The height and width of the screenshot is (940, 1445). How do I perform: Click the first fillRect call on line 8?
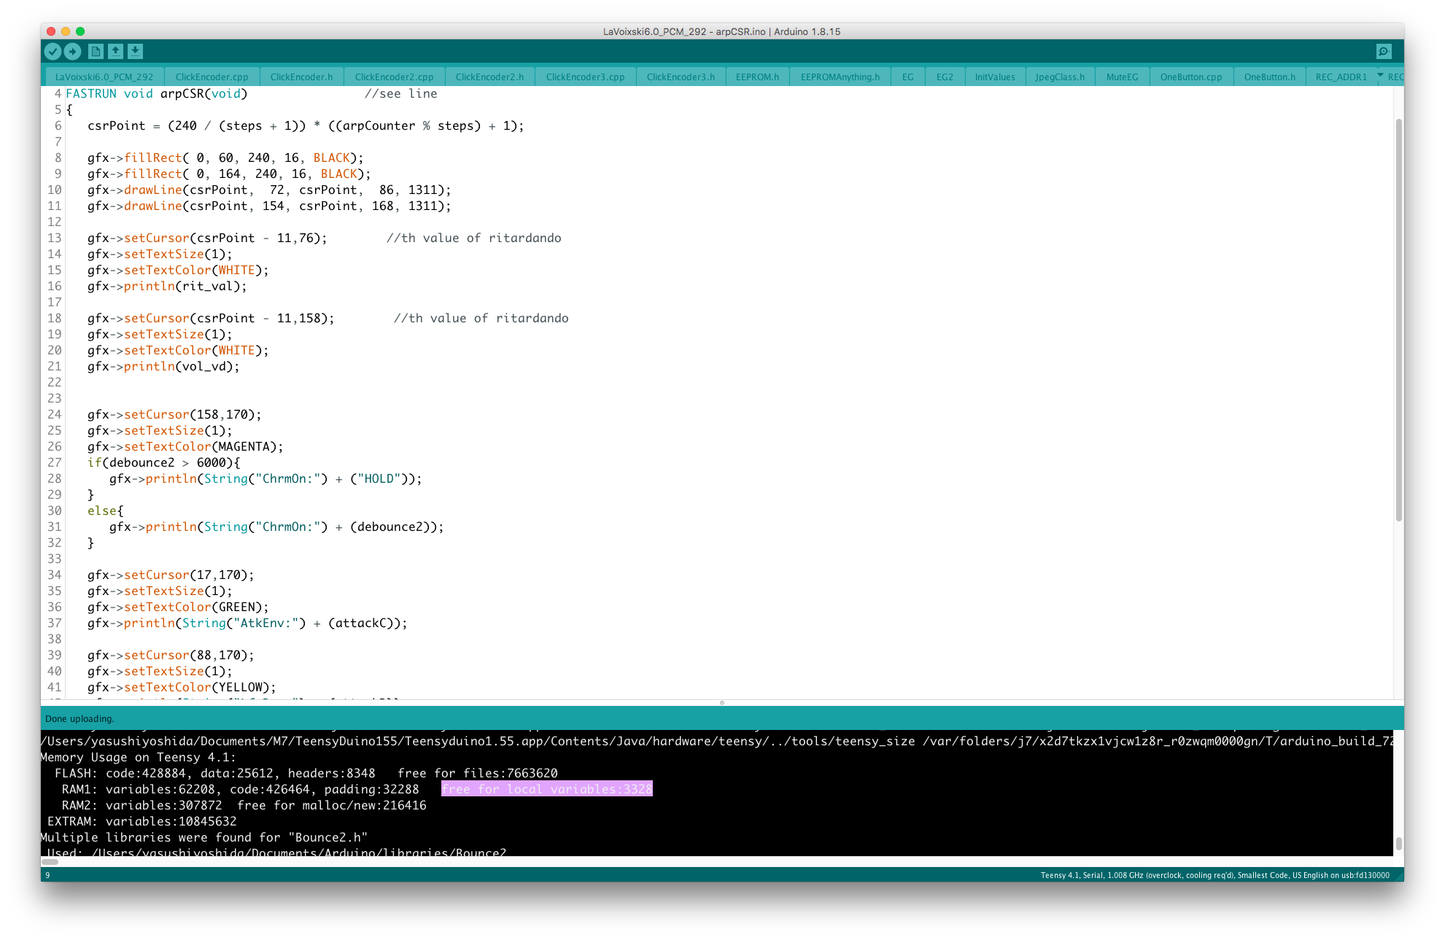pyautogui.click(x=225, y=158)
